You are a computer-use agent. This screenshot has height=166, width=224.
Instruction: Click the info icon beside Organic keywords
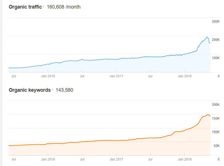pos(52,89)
